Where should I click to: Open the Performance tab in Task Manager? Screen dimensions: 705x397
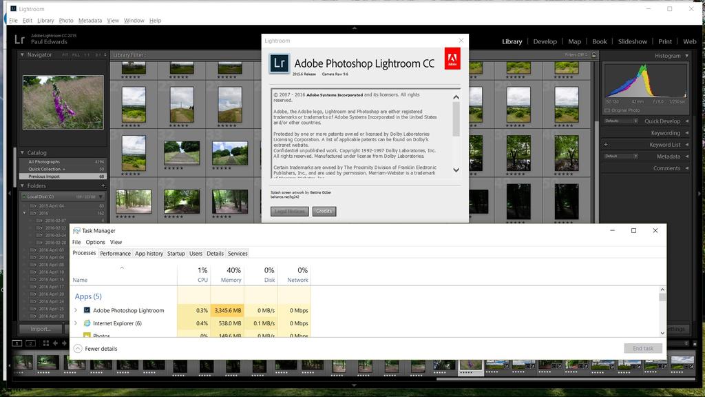pos(115,254)
